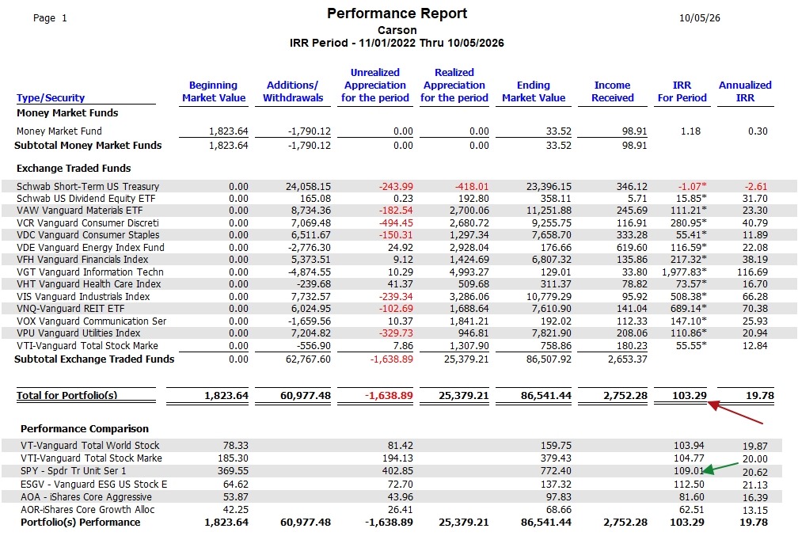The image size is (798, 536).
Task: Click the 19.78 annualized IRR in Total row
Action: (x=760, y=395)
